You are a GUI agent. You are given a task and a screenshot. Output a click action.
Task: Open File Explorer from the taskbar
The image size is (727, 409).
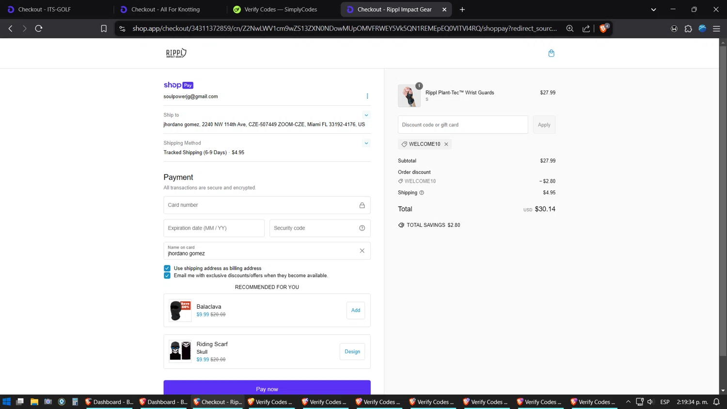click(x=34, y=402)
